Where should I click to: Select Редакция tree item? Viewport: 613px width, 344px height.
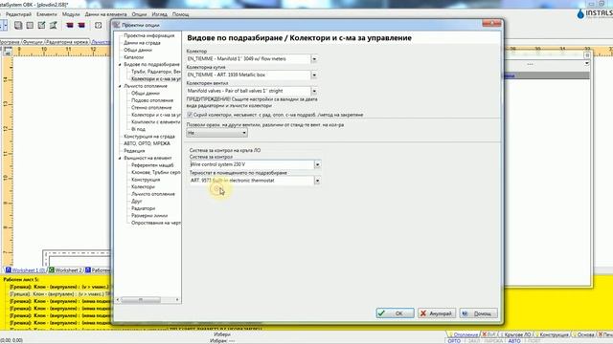134,151
